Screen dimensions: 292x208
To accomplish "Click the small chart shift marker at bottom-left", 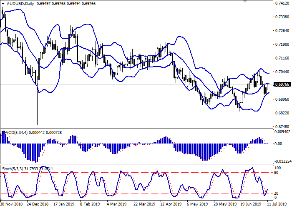I will (x=2, y=199).
